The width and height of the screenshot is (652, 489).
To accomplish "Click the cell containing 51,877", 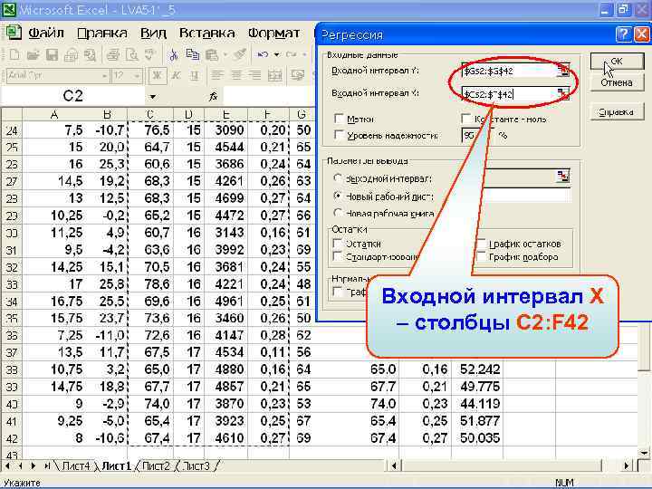I will pos(479,420).
